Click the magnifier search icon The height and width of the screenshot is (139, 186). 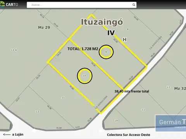134,5
